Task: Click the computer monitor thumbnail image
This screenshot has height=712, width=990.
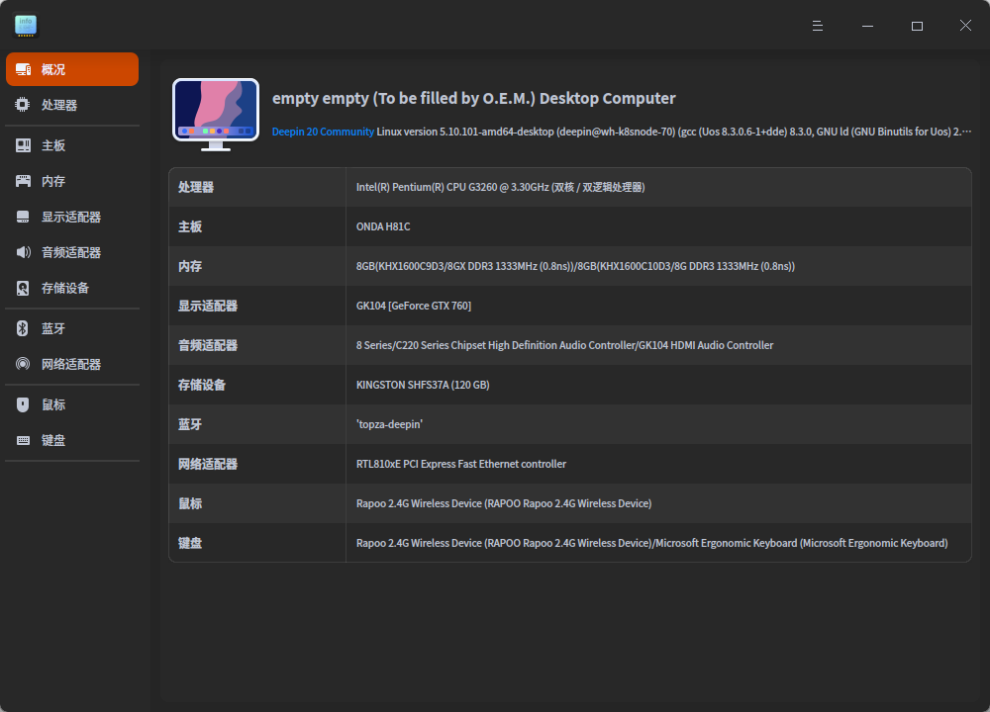Action: [x=216, y=113]
